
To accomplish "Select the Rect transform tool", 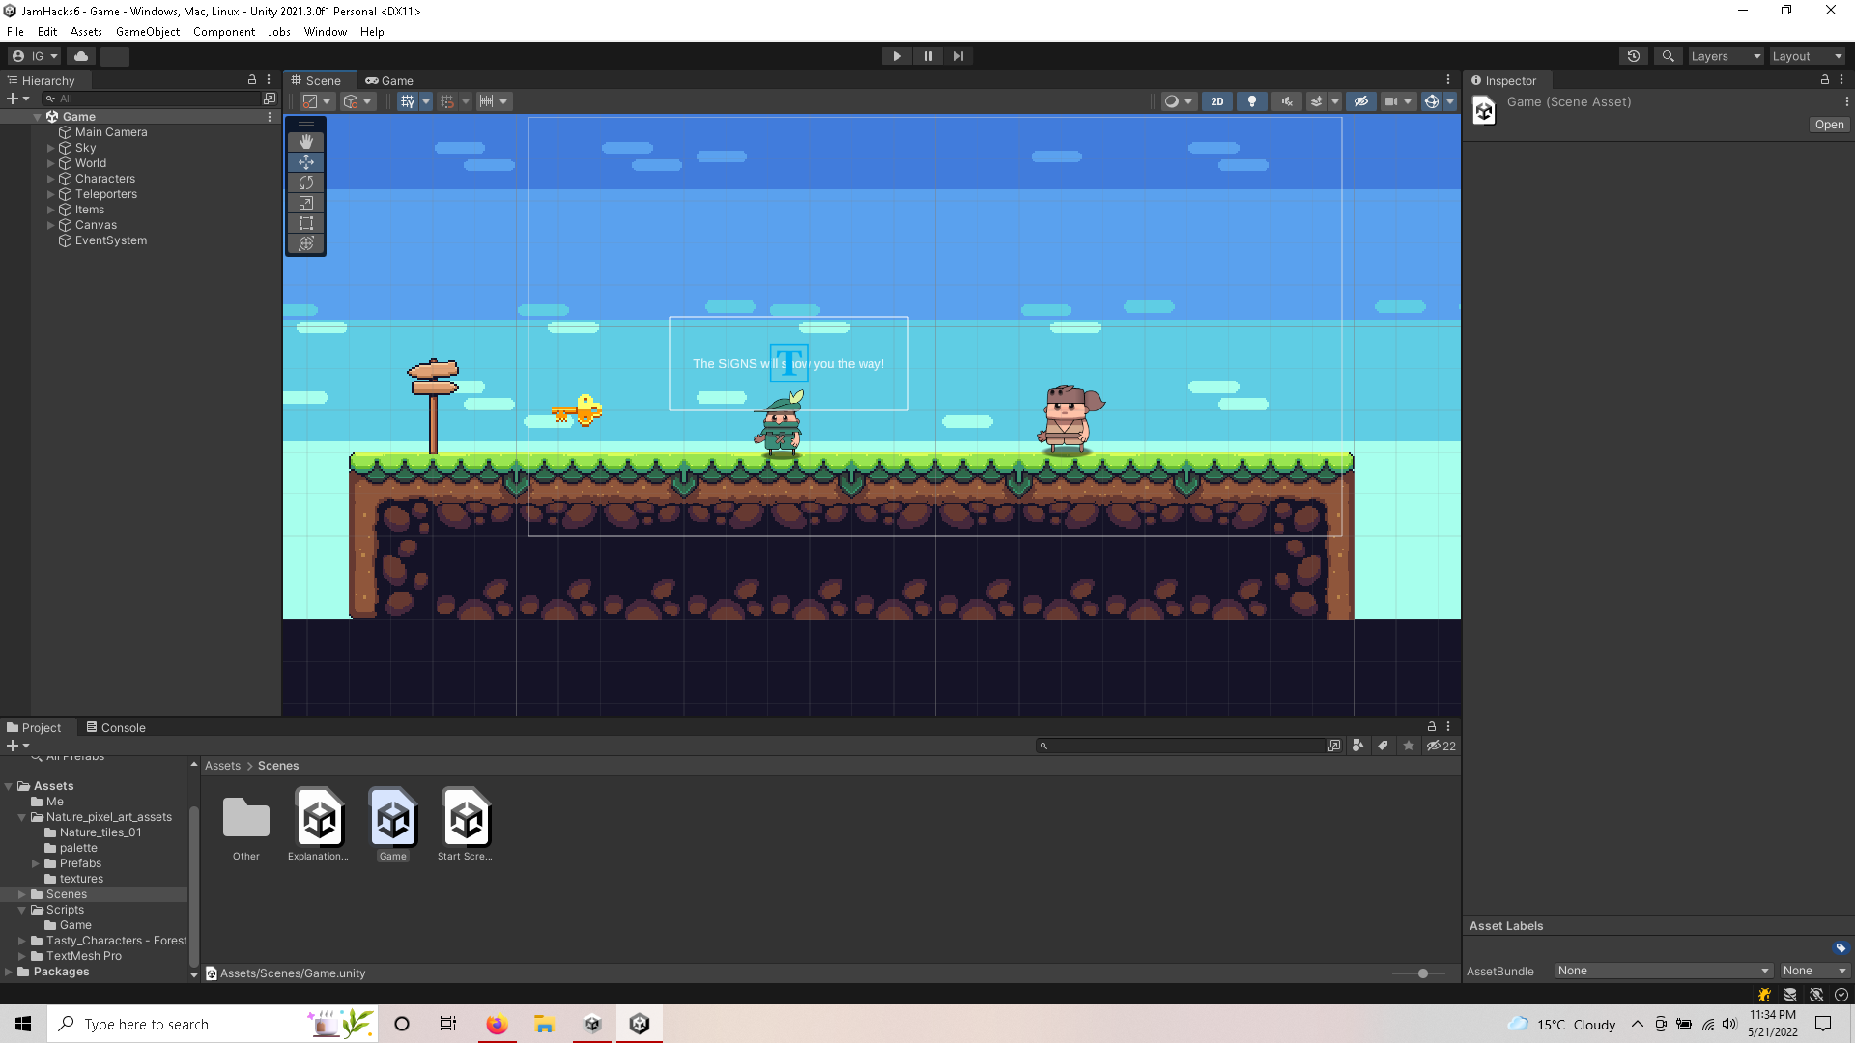I will click(x=306, y=223).
